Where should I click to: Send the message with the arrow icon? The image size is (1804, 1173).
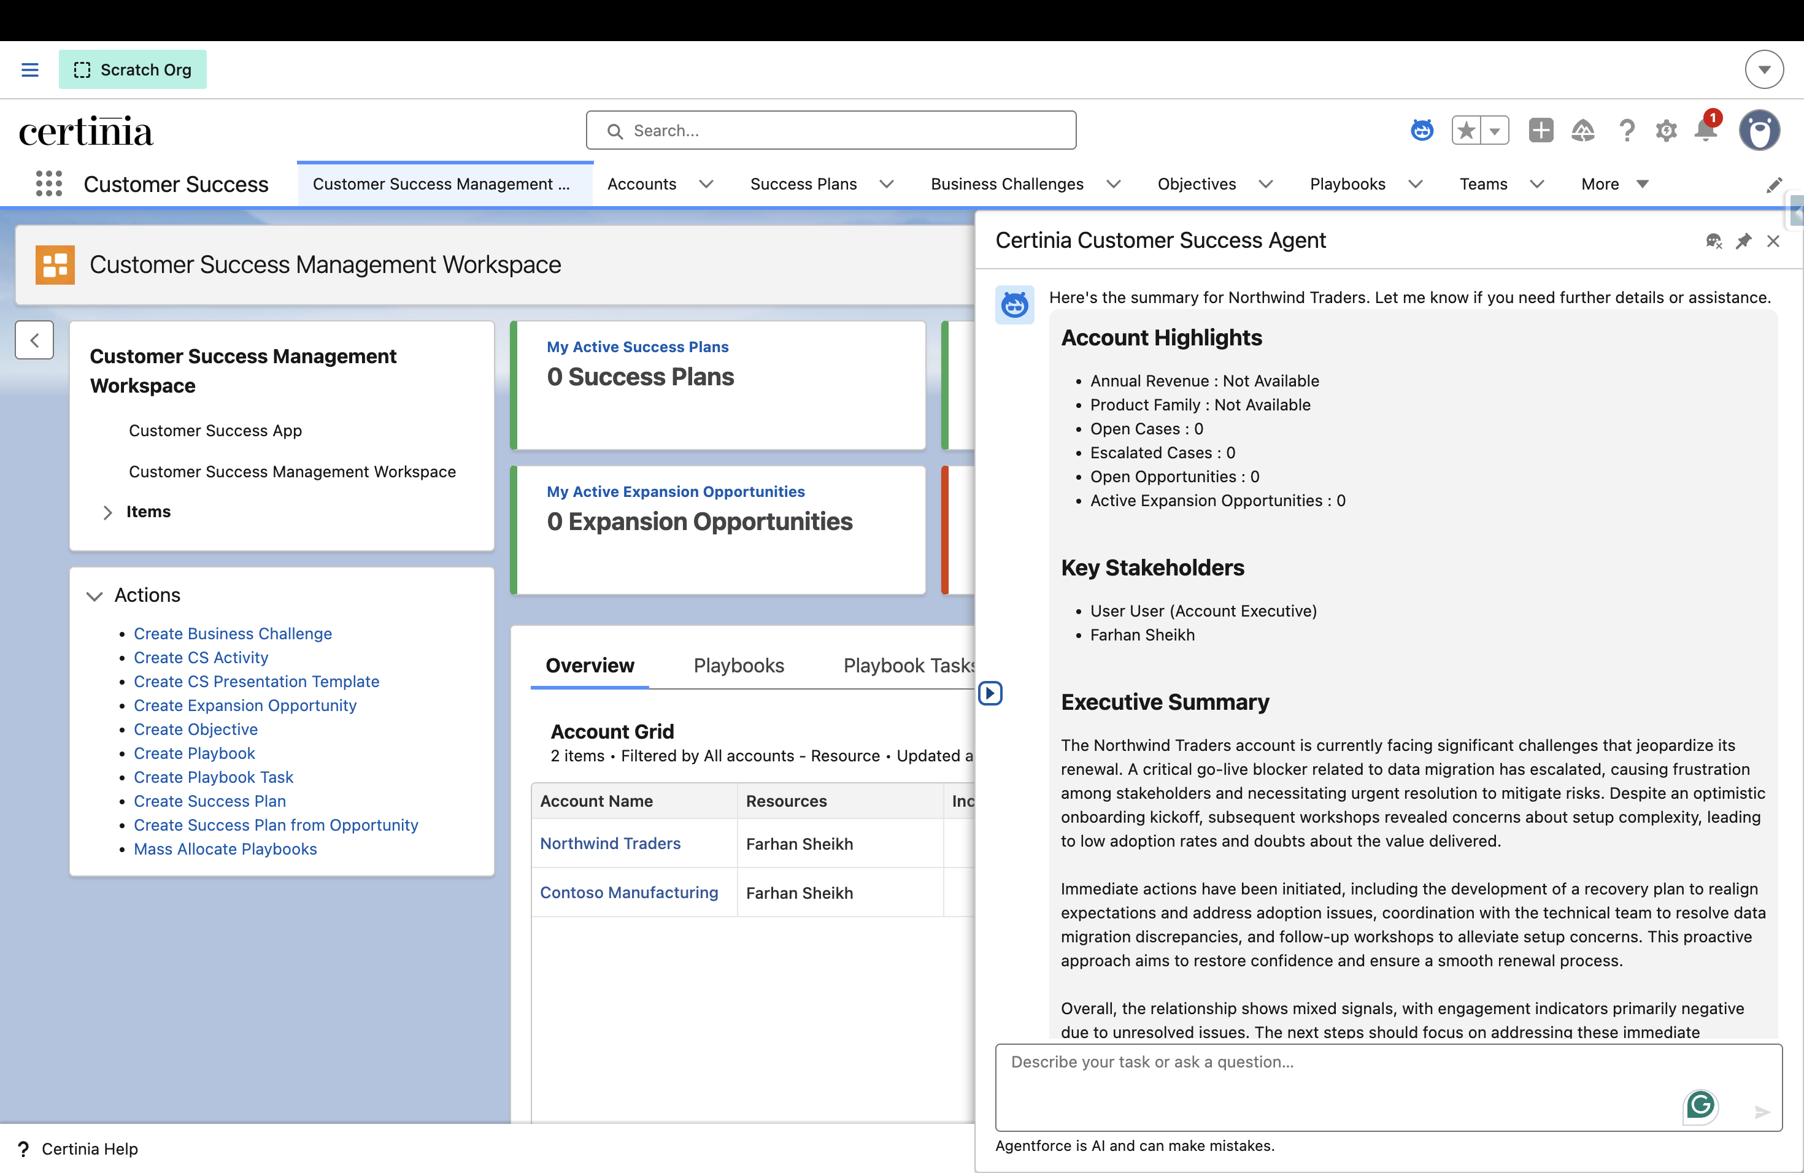pyautogui.click(x=1762, y=1112)
